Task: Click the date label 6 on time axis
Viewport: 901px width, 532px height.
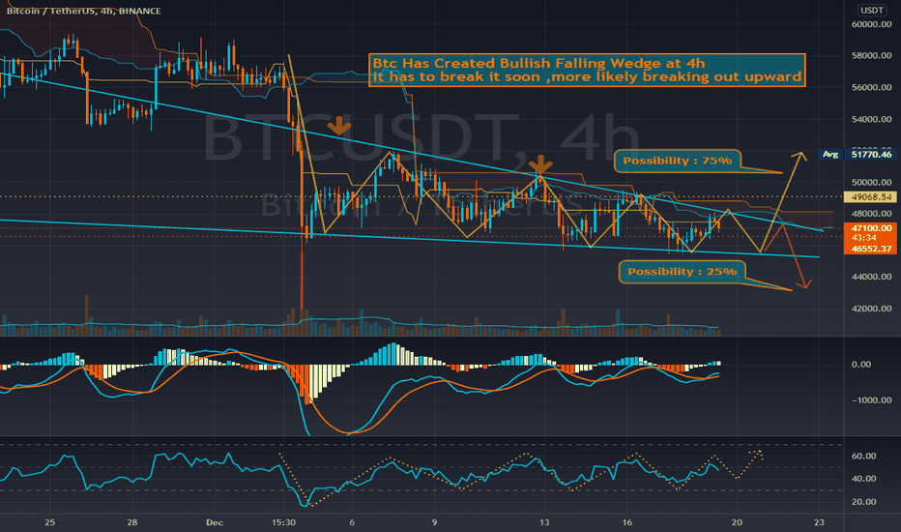Action: click(352, 522)
